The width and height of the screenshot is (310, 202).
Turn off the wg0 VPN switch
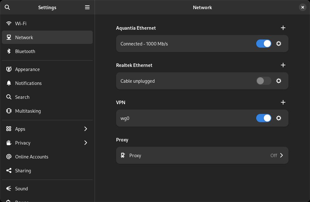pos(263,118)
